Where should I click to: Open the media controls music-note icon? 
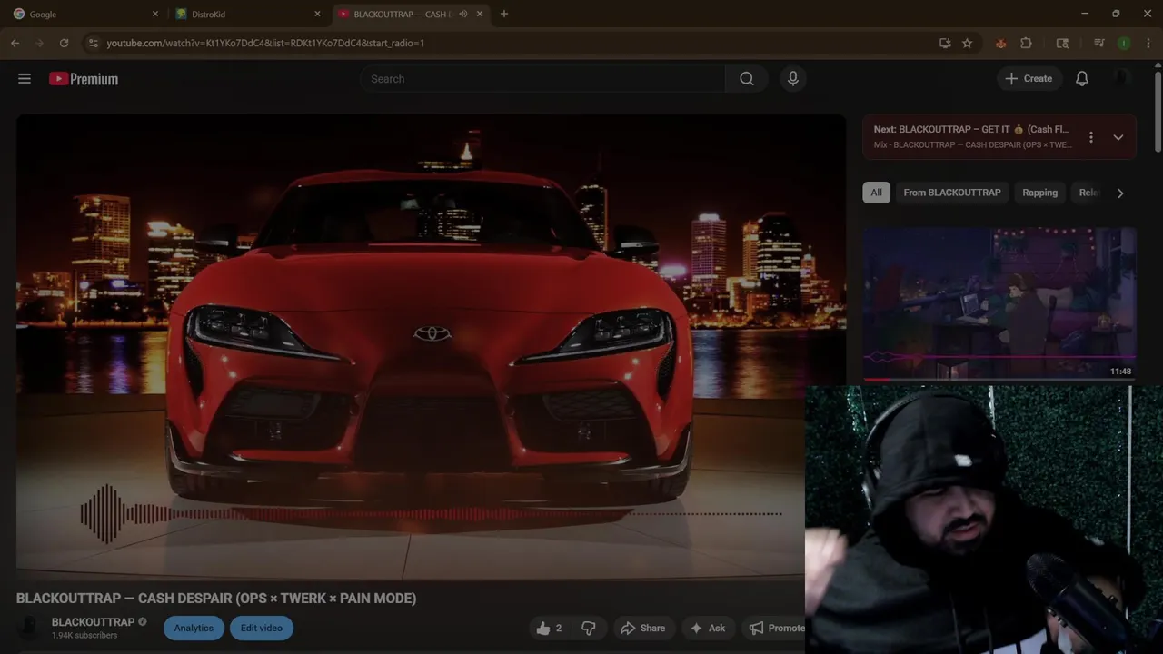[1098, 43]
